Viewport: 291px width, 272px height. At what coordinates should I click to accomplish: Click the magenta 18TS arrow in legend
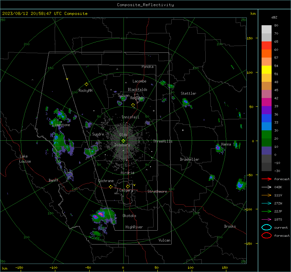[266, 220]
